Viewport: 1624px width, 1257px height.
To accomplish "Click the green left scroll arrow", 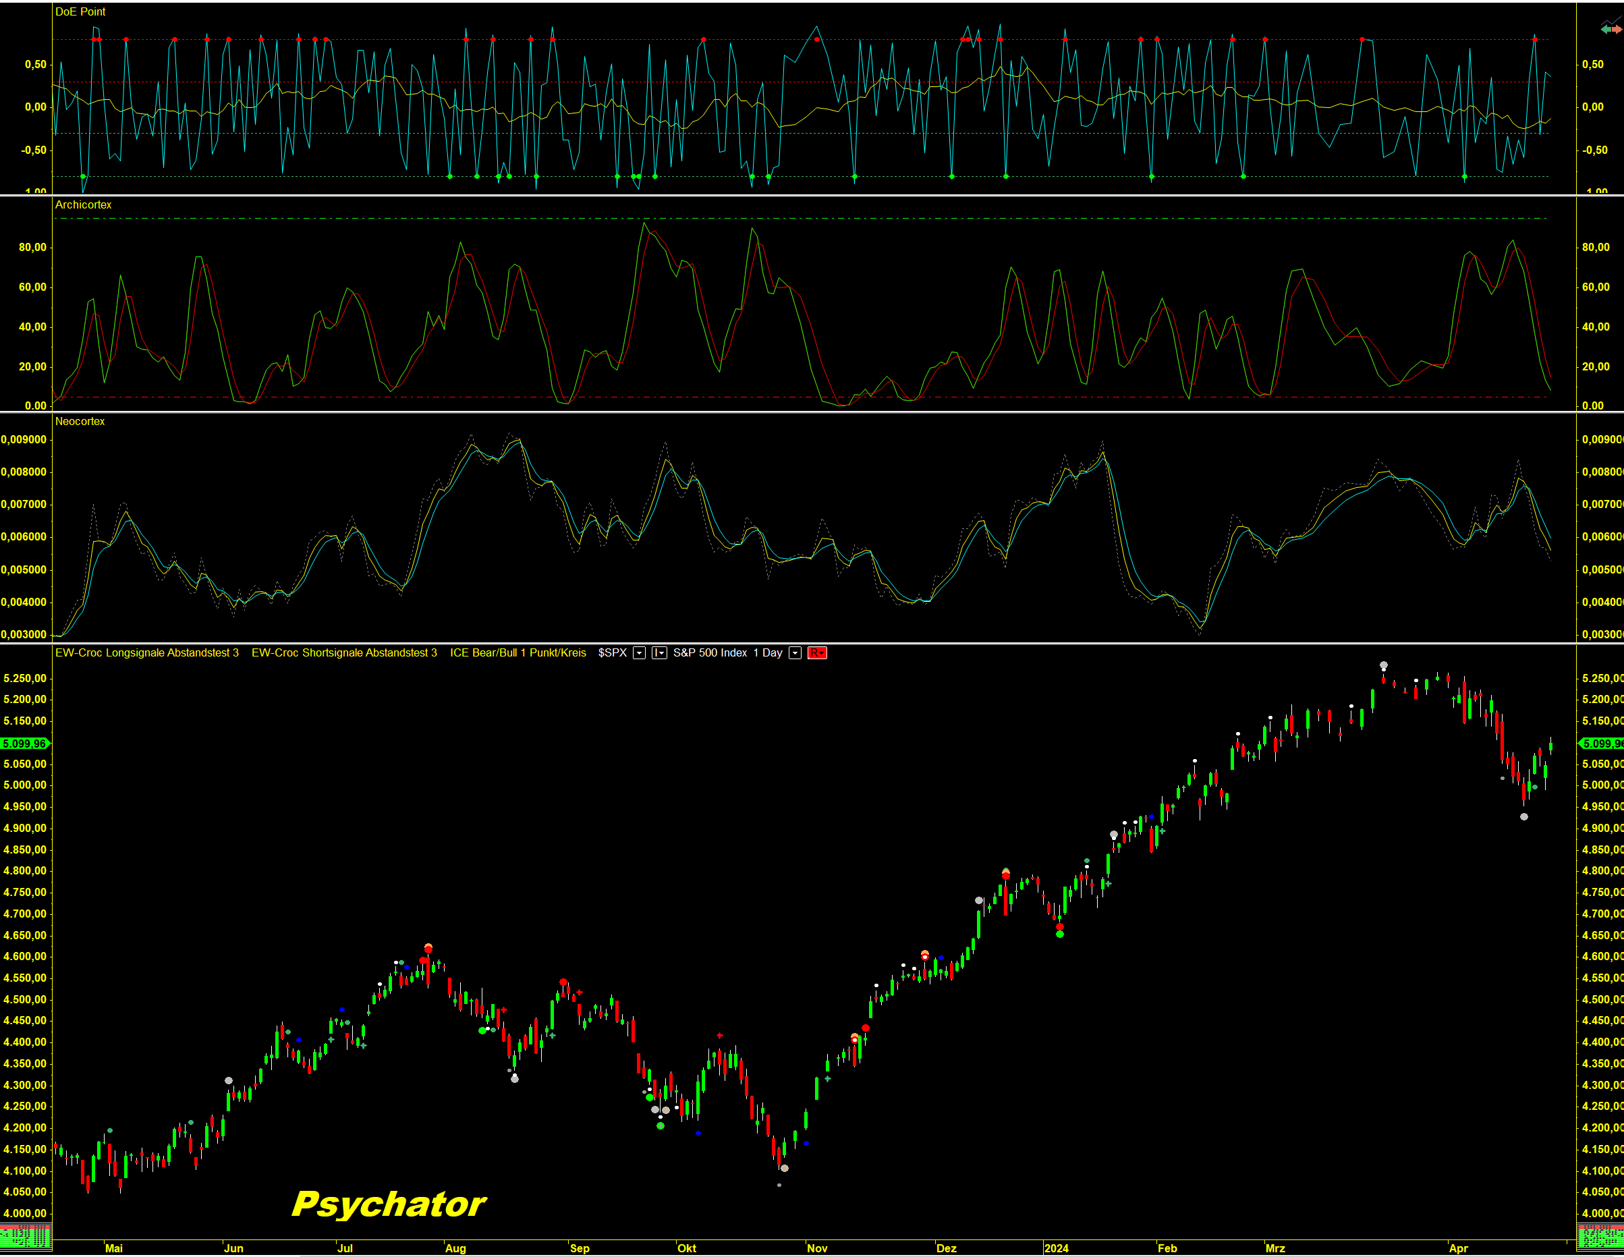I will (1606, 30).
